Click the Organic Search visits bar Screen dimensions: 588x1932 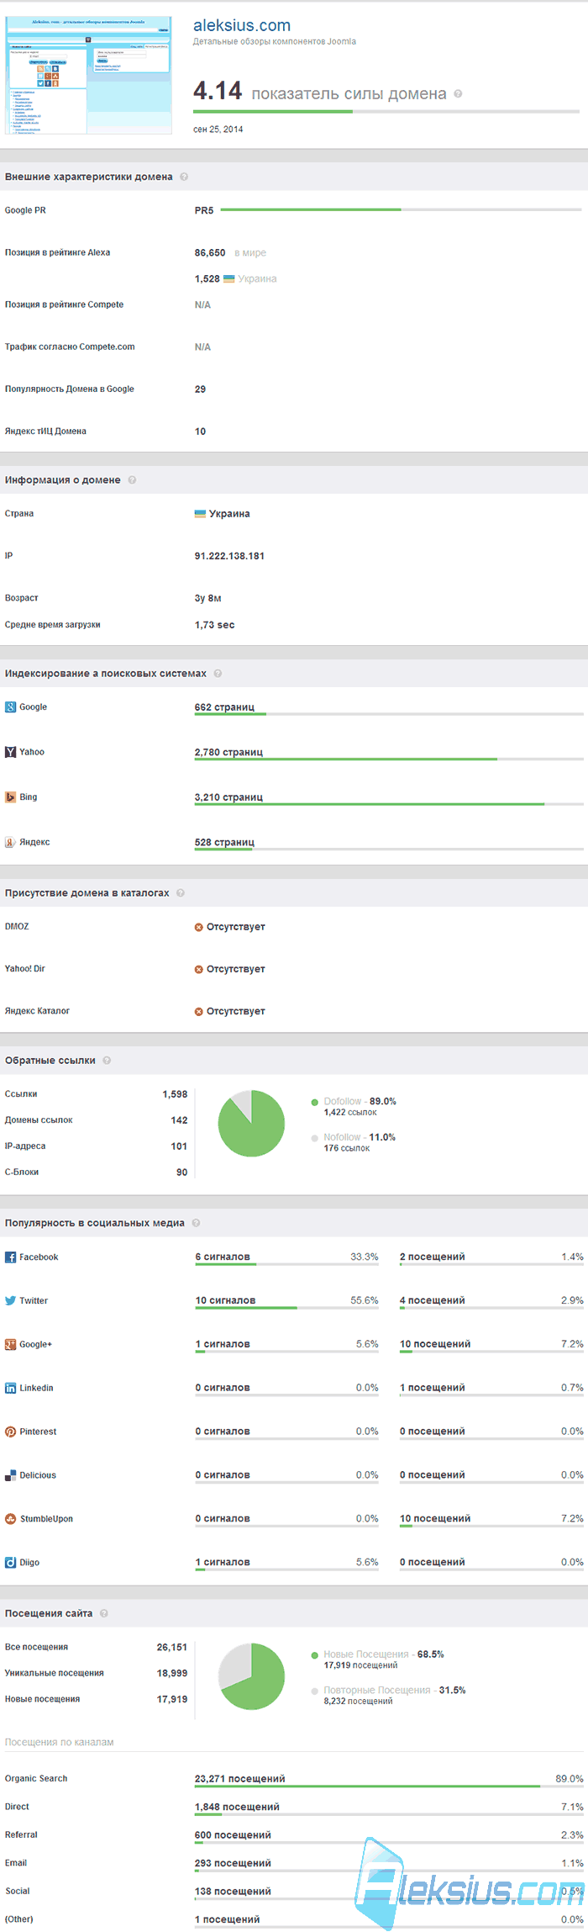pyautogui.click(x=389, y=1786)
